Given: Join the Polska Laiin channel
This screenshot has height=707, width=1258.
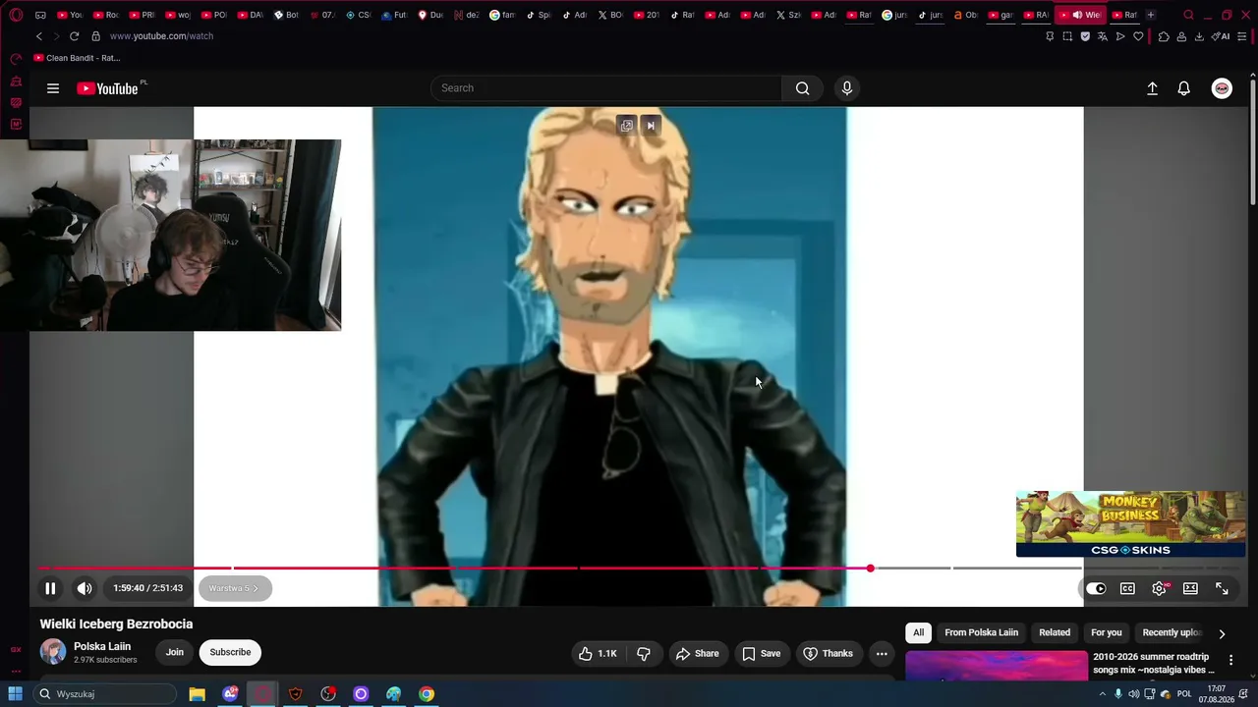Looking at the screenshot, I should coord(174,652).
